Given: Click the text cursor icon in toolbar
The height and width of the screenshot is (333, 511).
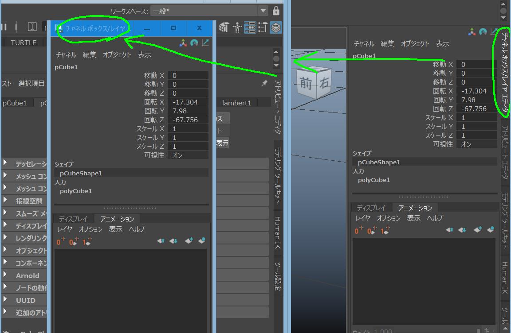Looking at the screenshot, I should (x=32, y=27).
